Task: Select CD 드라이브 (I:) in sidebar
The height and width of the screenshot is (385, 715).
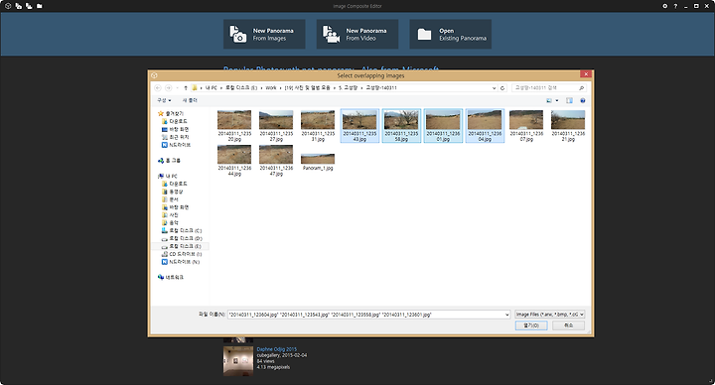Action: click(182, 254)
